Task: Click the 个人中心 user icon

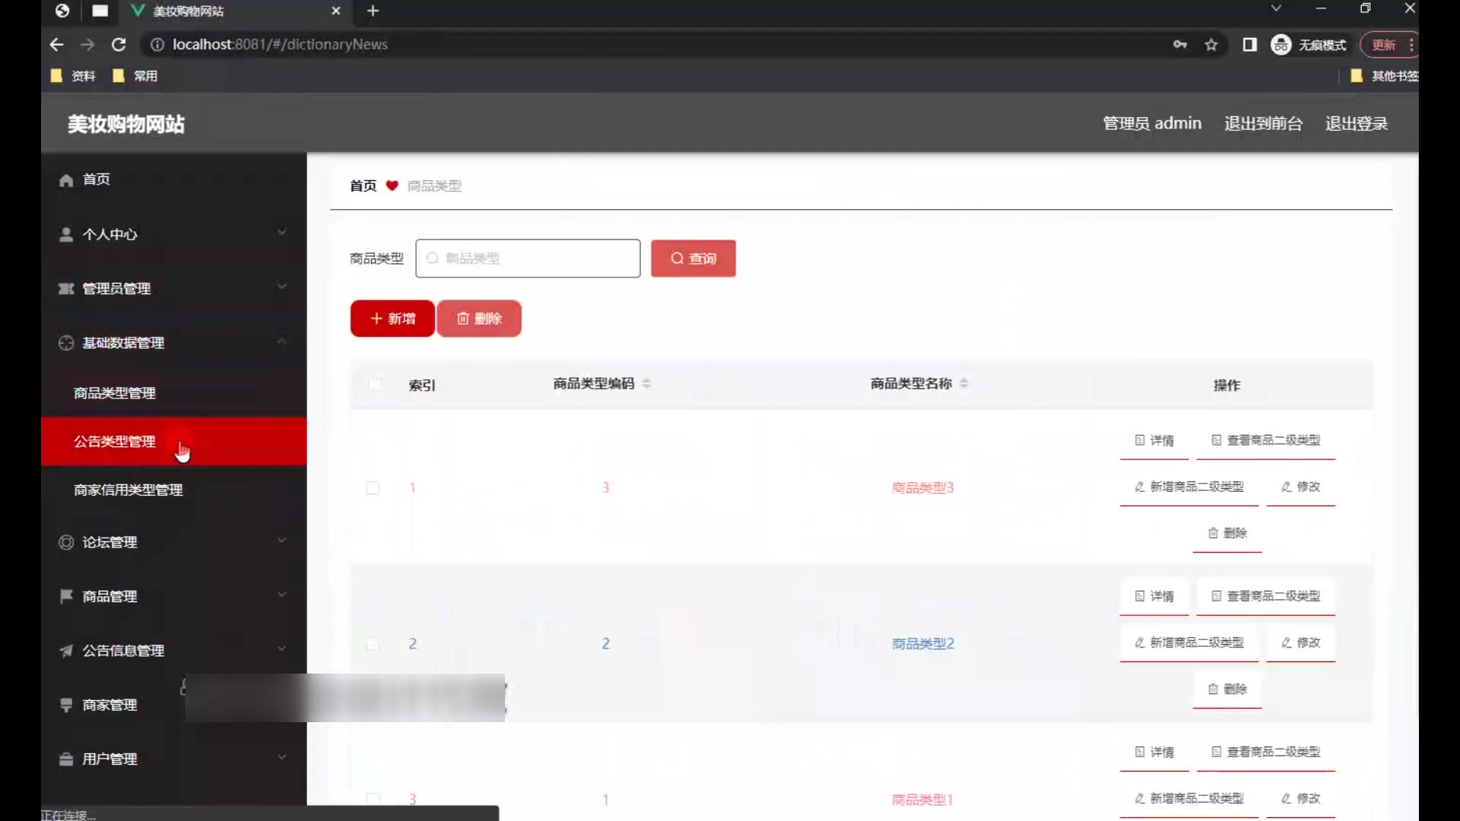Action: (66, 234)
